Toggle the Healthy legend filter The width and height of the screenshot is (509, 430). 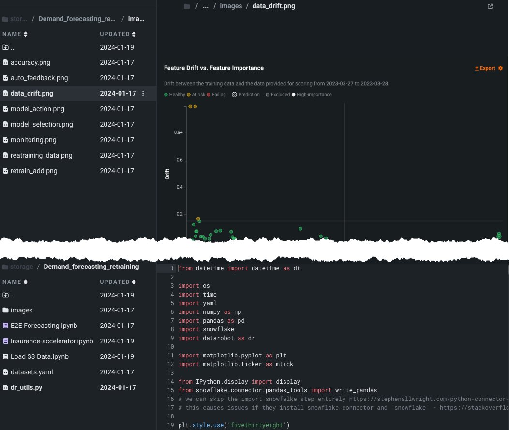coord(175,95)
